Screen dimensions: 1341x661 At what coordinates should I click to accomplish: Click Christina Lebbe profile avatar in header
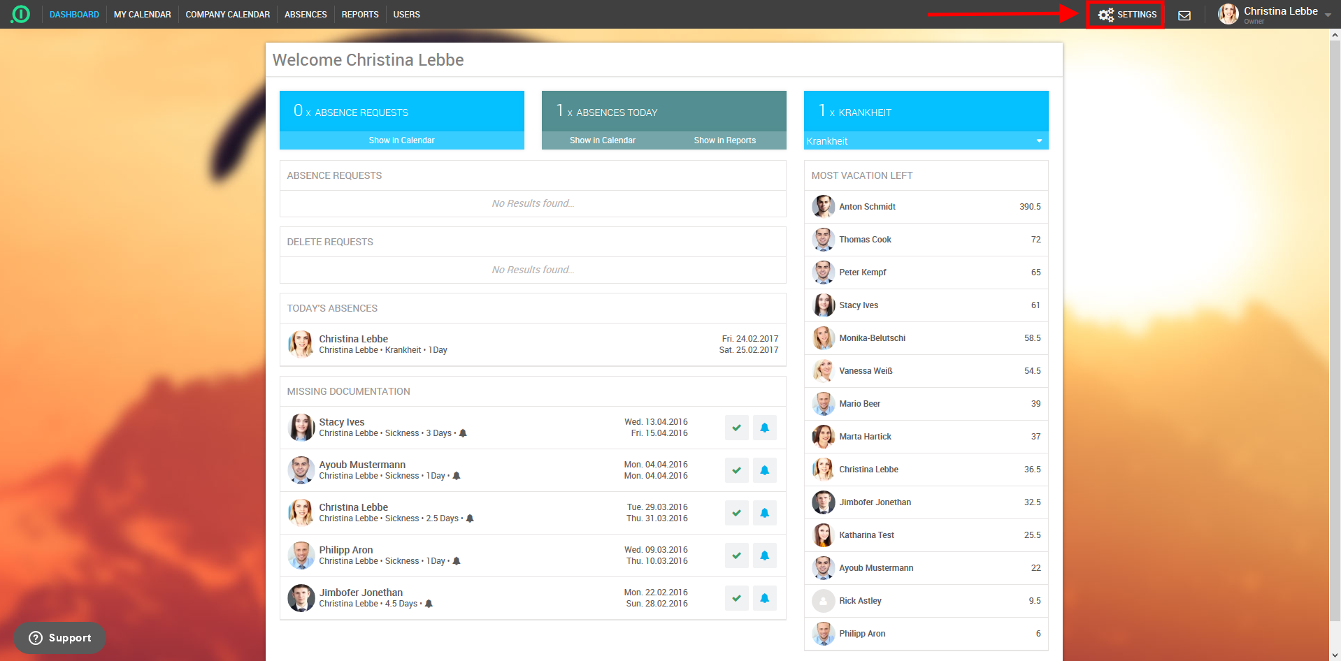point(1228,14)
